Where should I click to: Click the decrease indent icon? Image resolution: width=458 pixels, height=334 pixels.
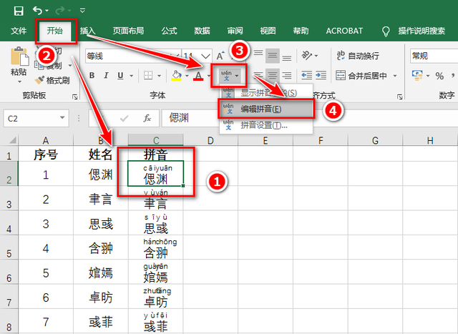click(x=307, y=76)
